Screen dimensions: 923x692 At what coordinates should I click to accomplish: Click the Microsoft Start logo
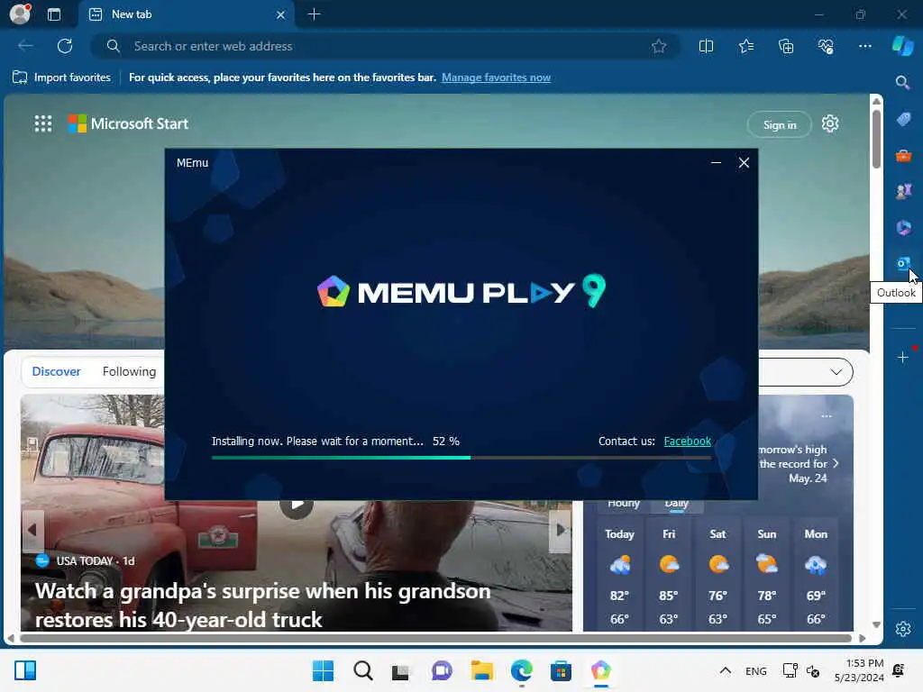click(x=128, y=123)
